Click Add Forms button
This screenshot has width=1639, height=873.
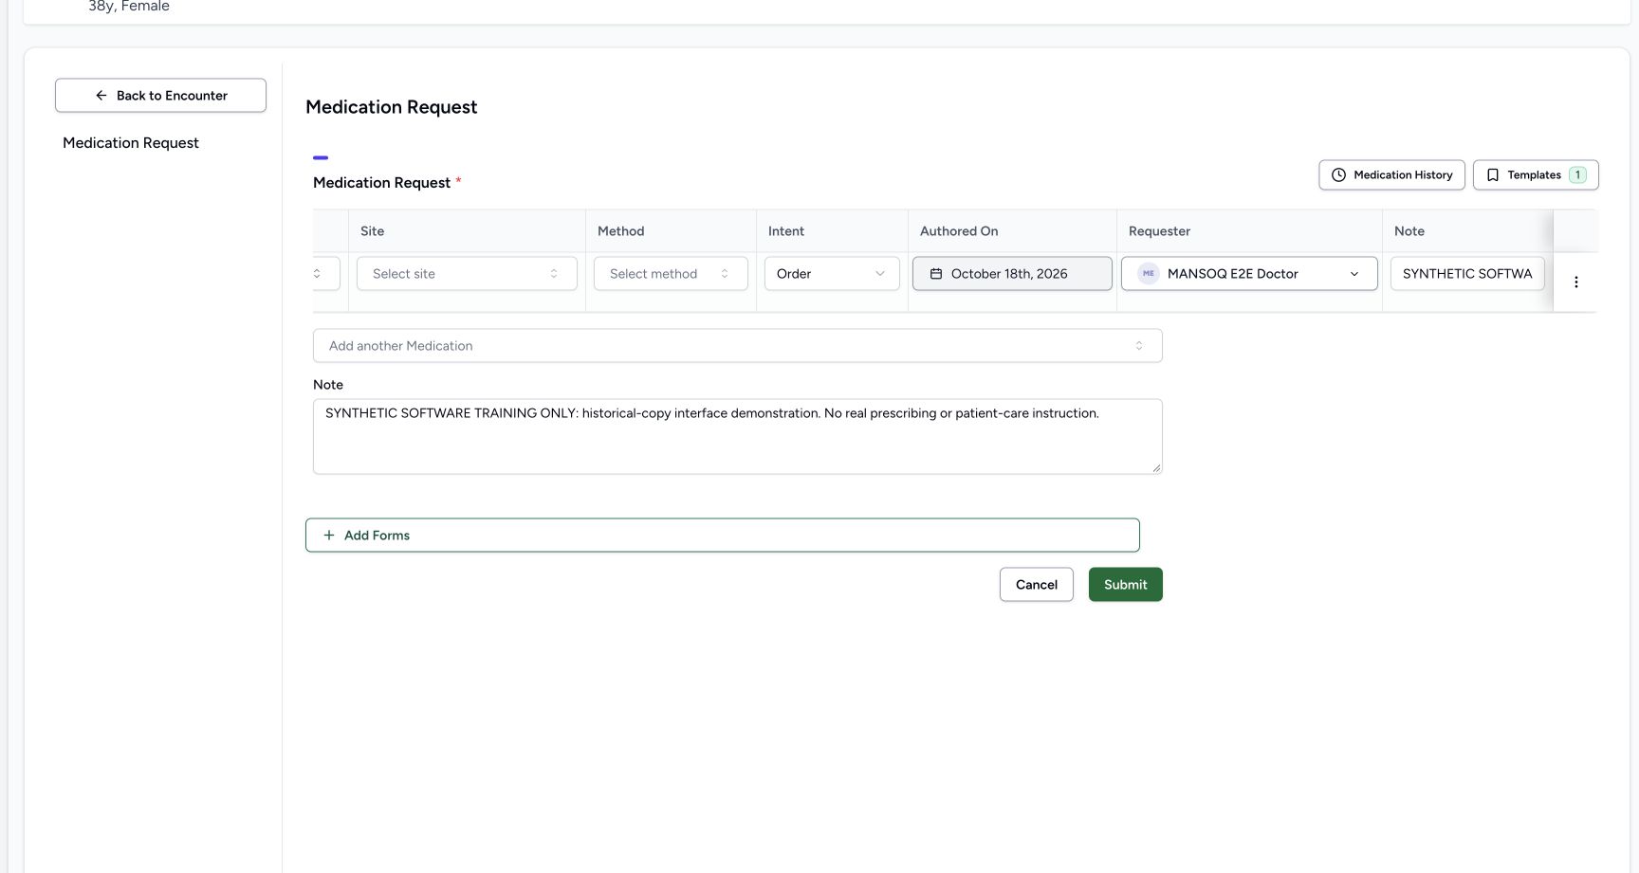tap(722, 536)
